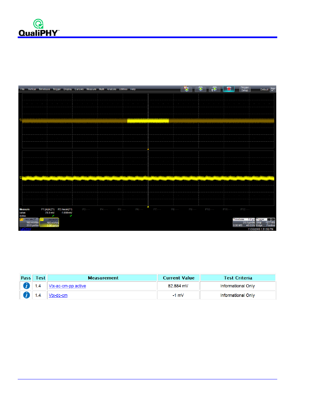Select the empty P7 measurement slot
Image resolution: width=313 pixels, height=406 pixels.
pos(157,209)
